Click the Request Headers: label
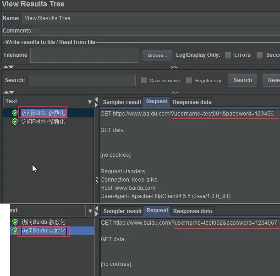 tap(123, 171)
